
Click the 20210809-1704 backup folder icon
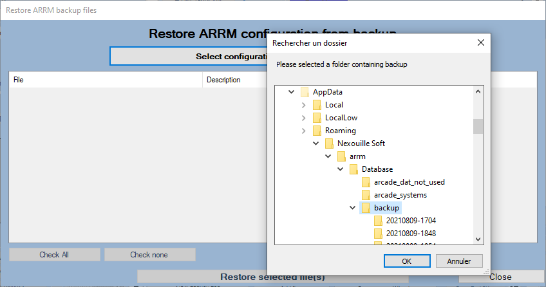[378, 221]
